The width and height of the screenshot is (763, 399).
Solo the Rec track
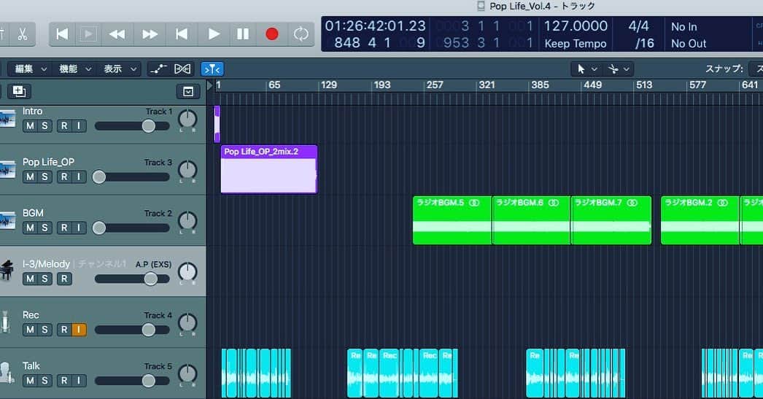44,330
